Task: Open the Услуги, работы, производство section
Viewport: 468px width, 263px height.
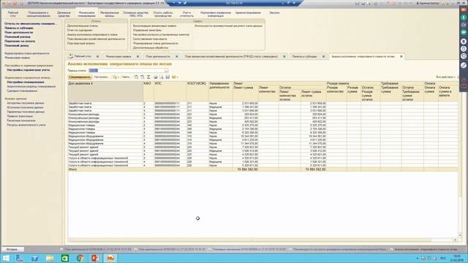Action: tap(163, 14)
